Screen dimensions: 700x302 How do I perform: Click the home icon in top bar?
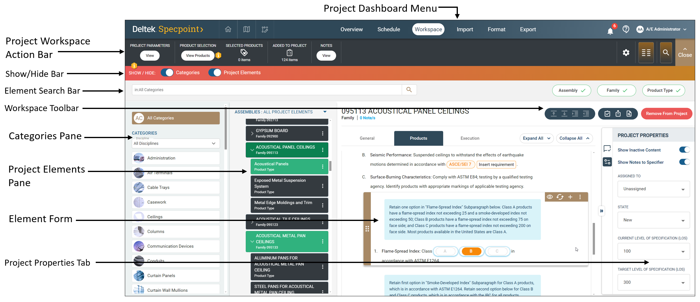(x=228, y=29)
